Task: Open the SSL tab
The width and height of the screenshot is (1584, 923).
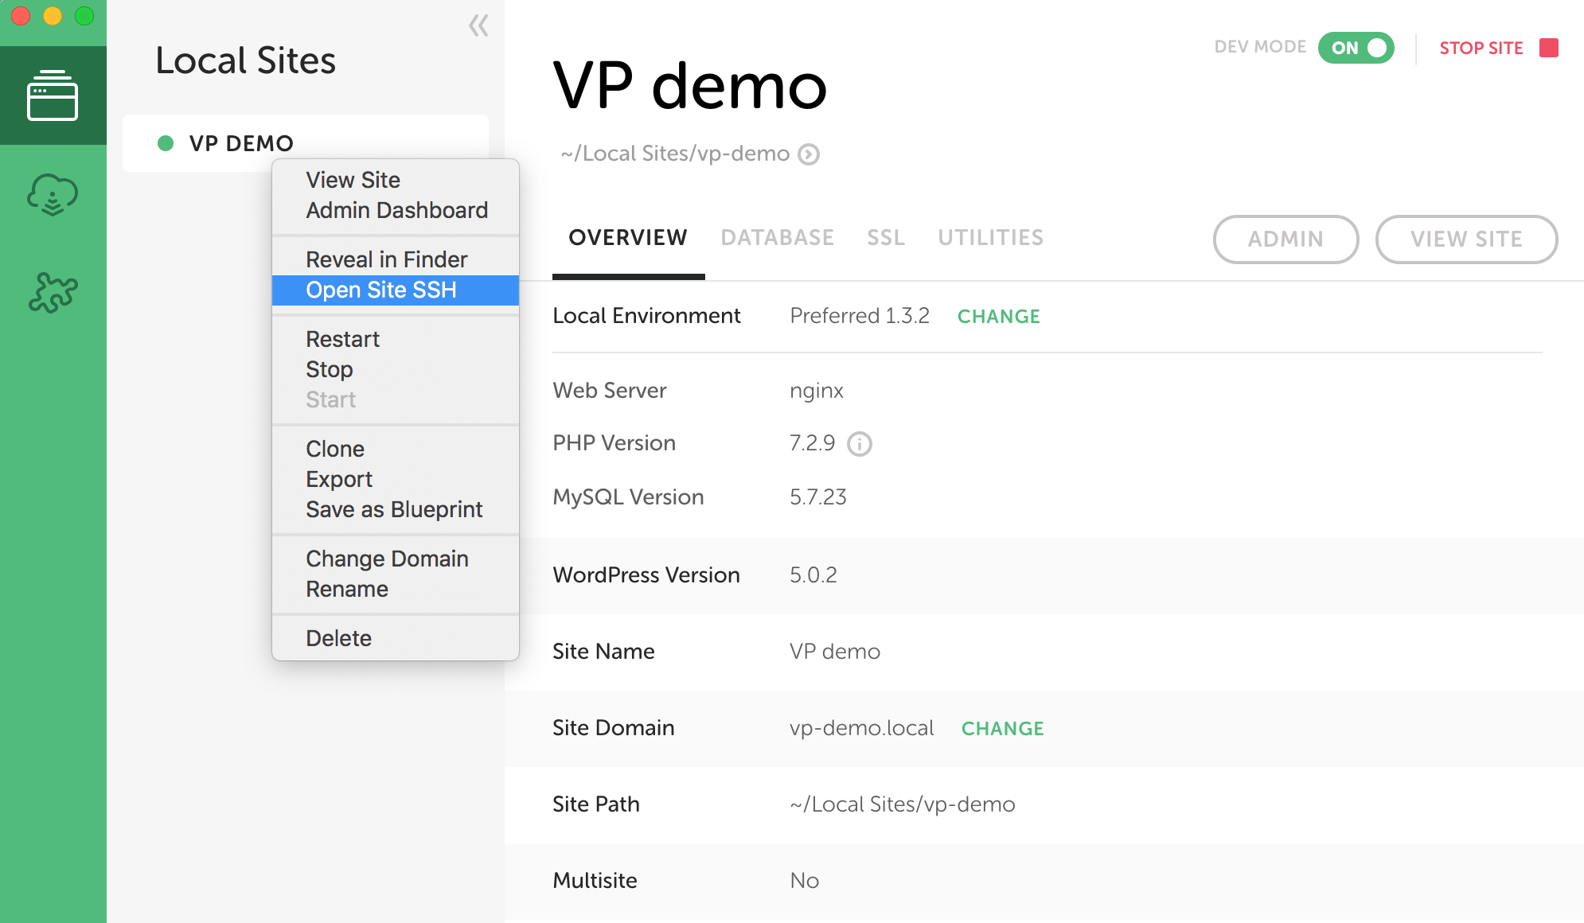Action: [886, 238]
